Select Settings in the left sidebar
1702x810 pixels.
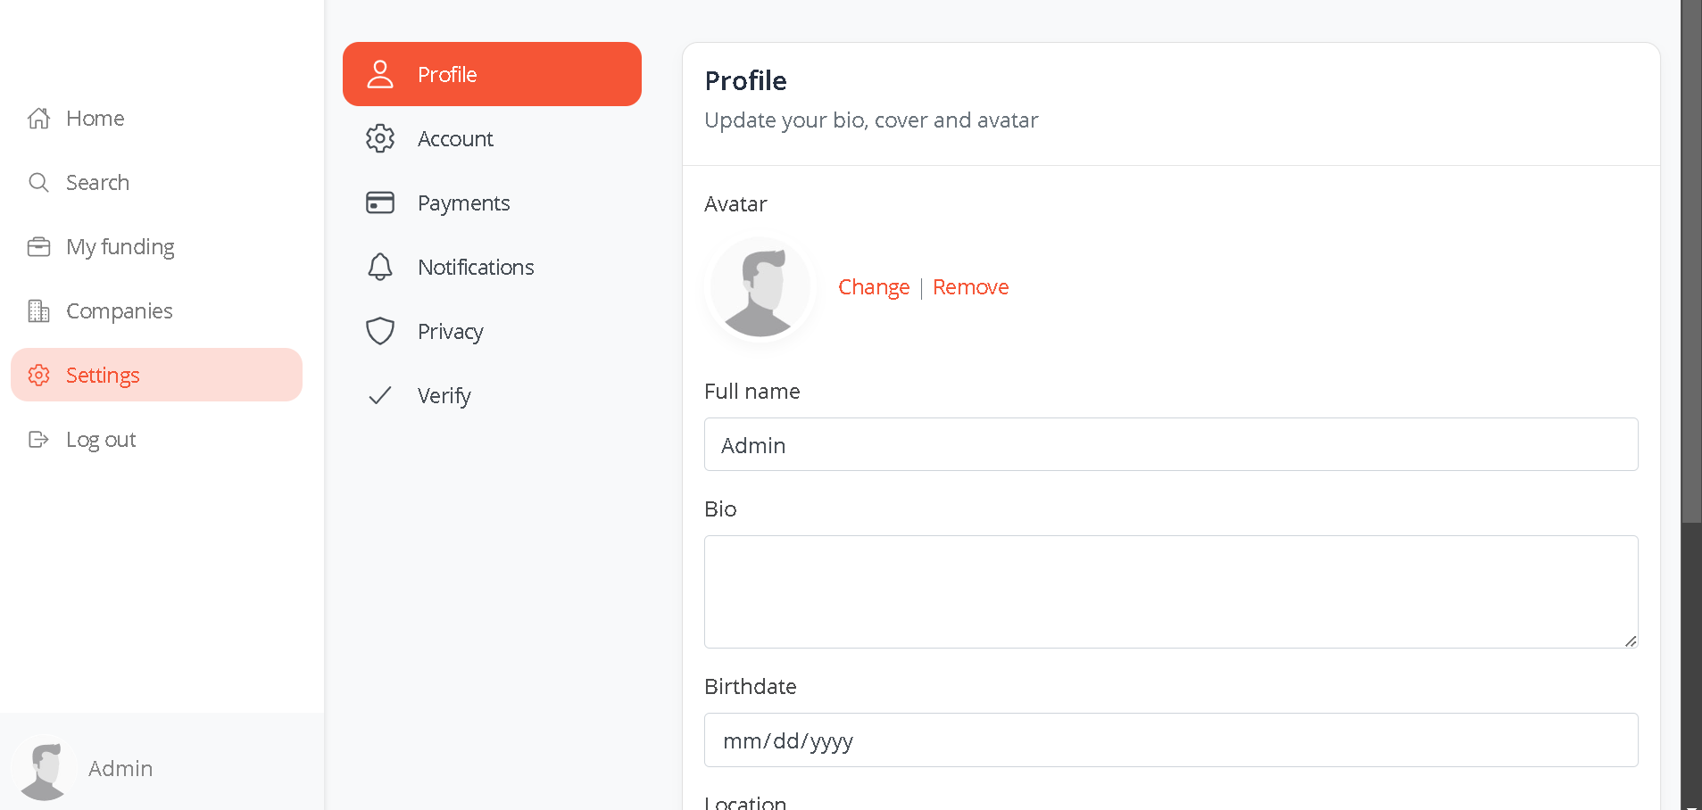pos(156,375)
